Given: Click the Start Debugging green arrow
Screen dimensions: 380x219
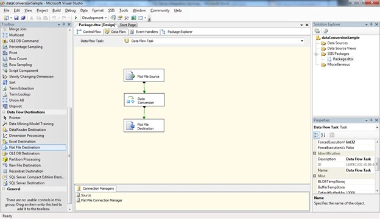Looking at the screenshot, I should tap(76, 18).
